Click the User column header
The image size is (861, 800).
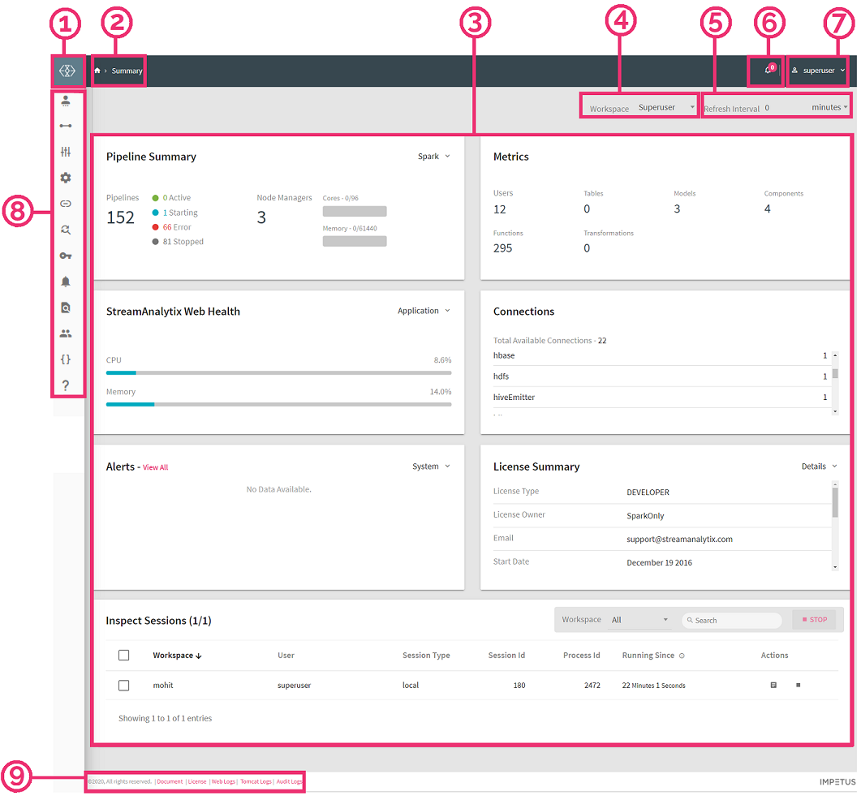coord(286,656)
